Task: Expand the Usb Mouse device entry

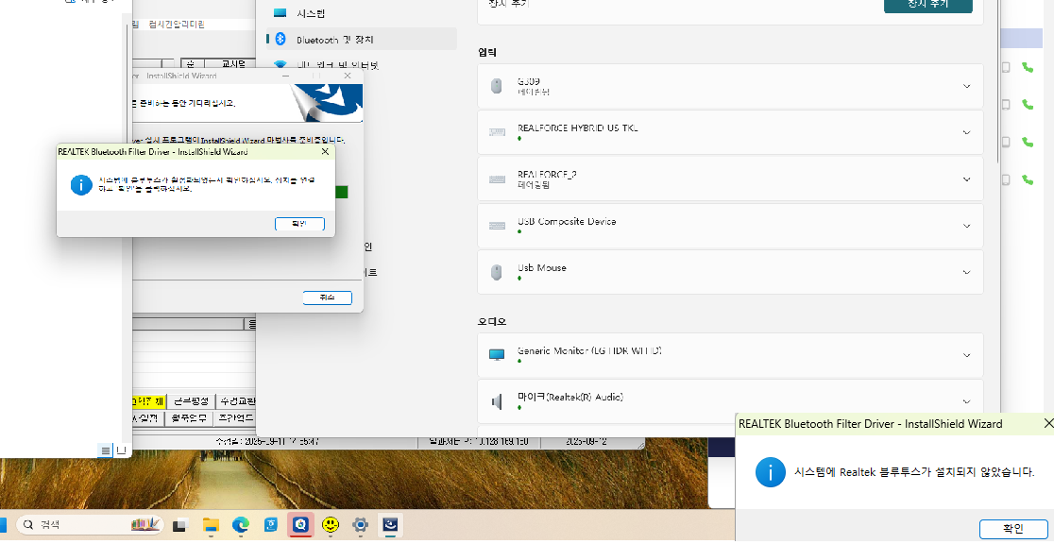Action: pos(966,272)
